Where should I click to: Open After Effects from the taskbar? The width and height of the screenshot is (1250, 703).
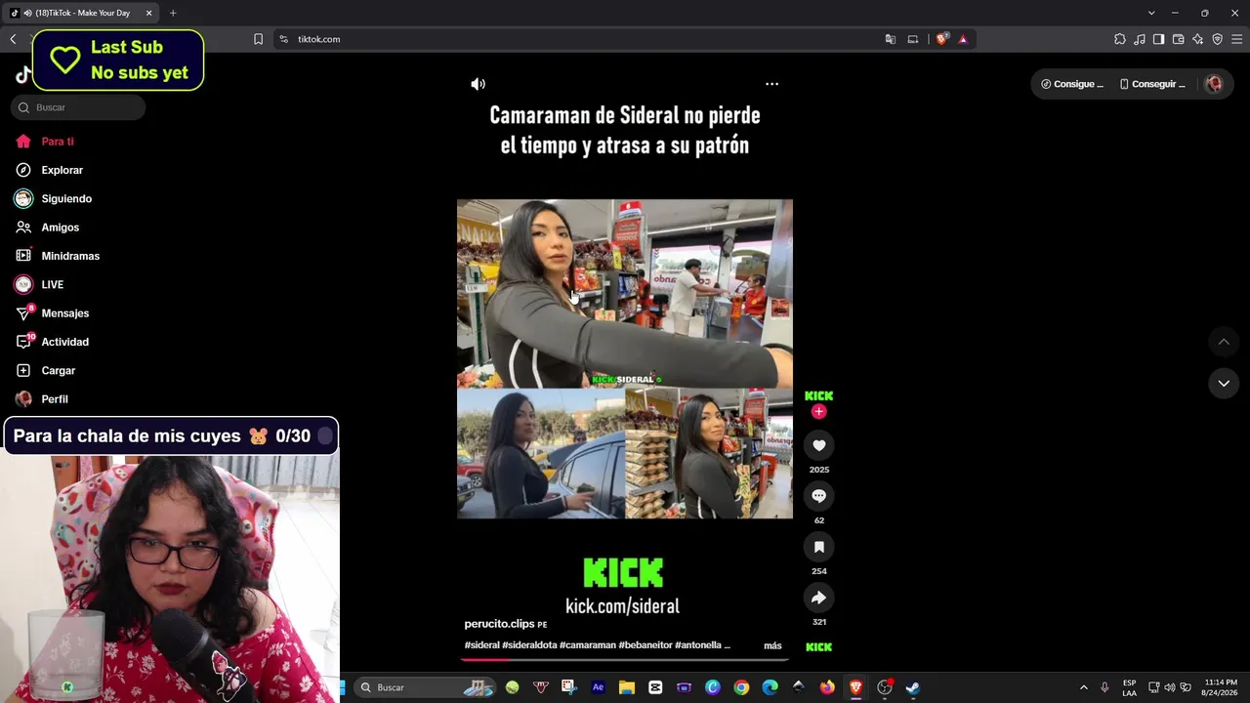click(x=598, y=687)
